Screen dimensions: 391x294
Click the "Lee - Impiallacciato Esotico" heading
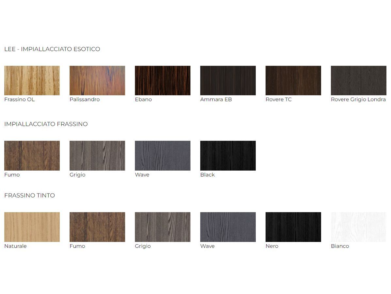tap(52, 49)
